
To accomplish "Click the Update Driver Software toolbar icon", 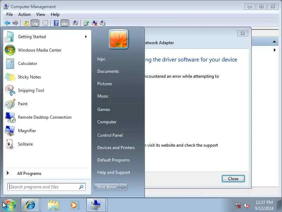I will [86, 23].
